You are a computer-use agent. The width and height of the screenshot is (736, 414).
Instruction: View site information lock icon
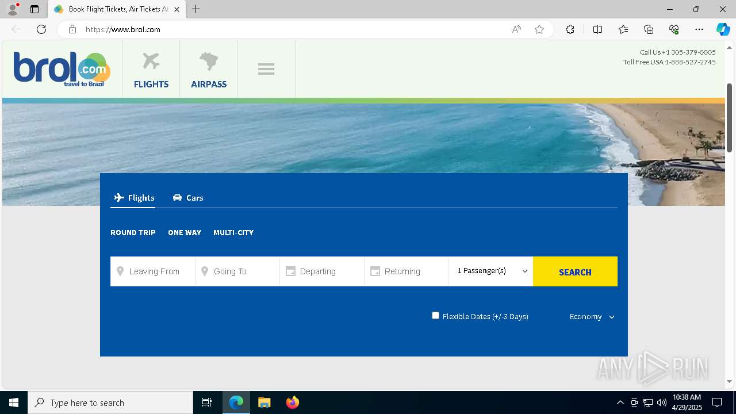[x=72, y=29]
